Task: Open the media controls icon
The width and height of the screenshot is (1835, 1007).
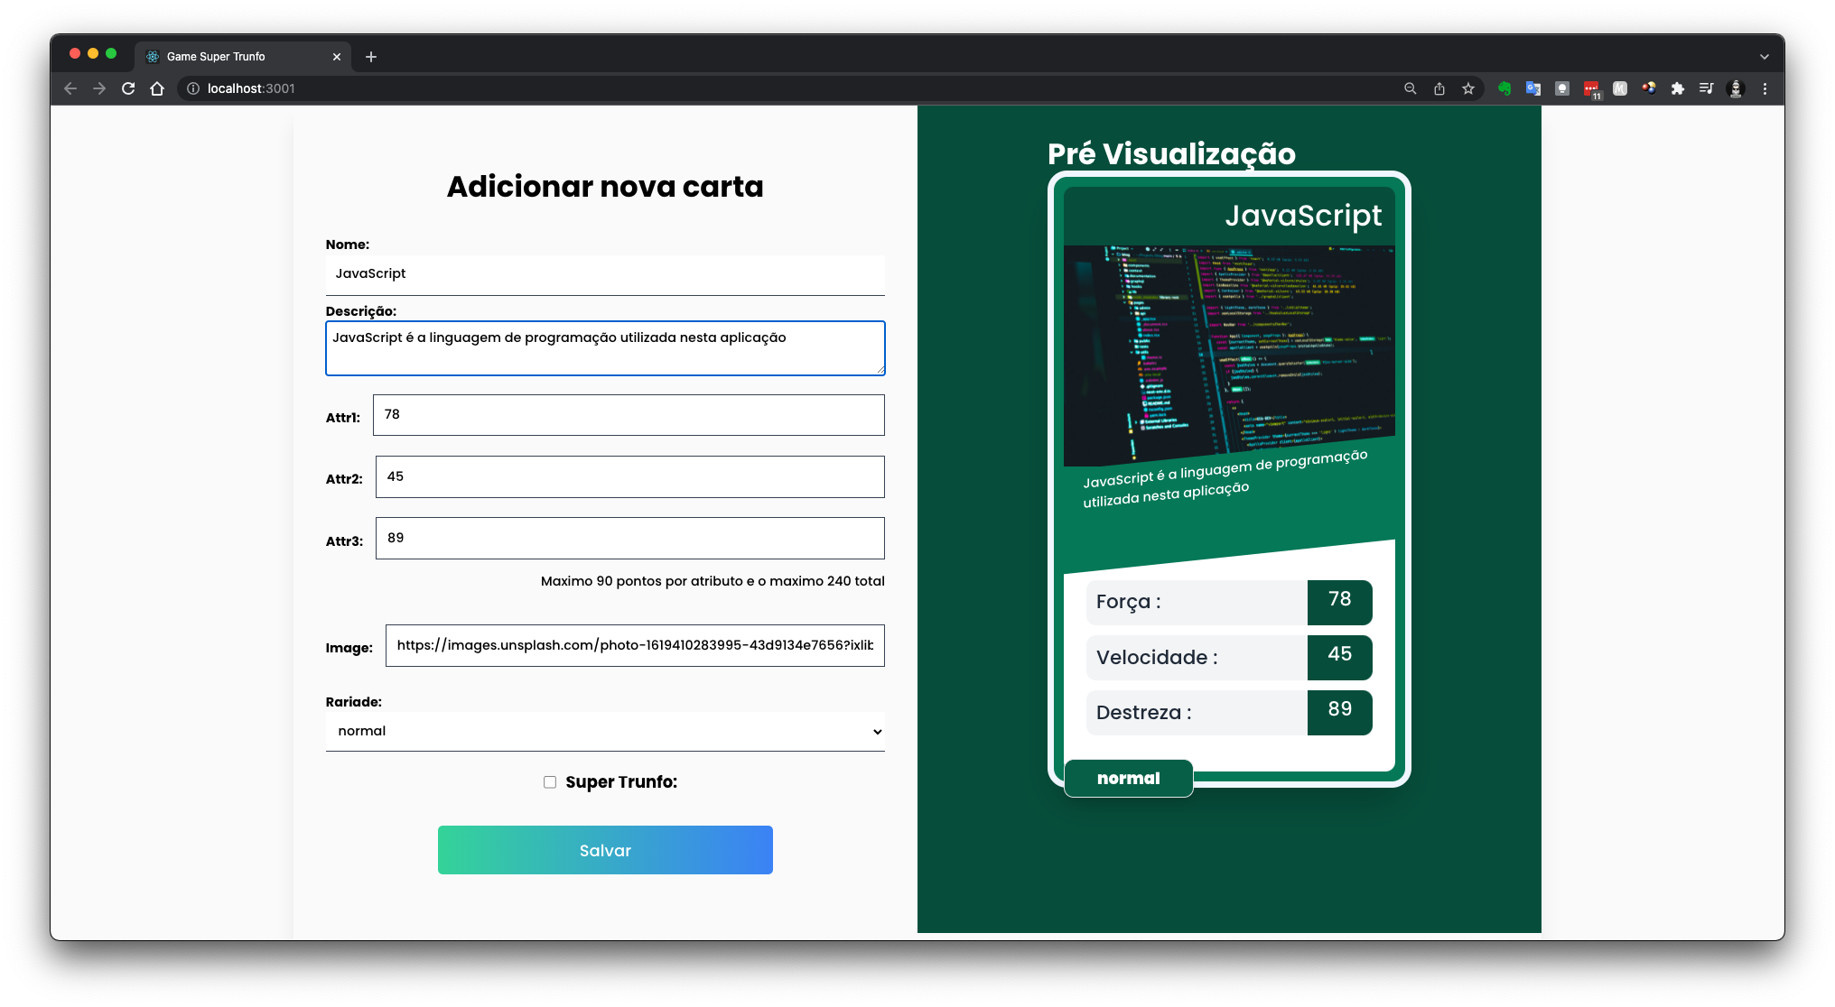Action: [1706, 88]
